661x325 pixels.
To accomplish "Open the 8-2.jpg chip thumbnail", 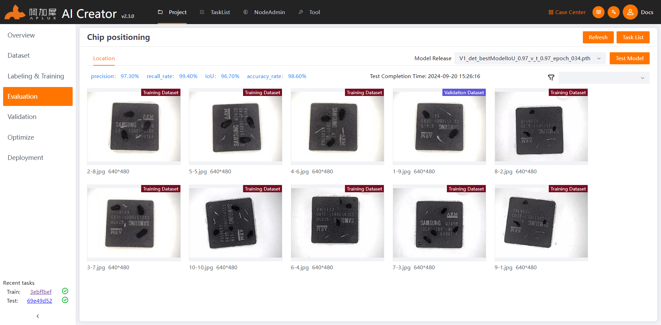I will [541, 127].
